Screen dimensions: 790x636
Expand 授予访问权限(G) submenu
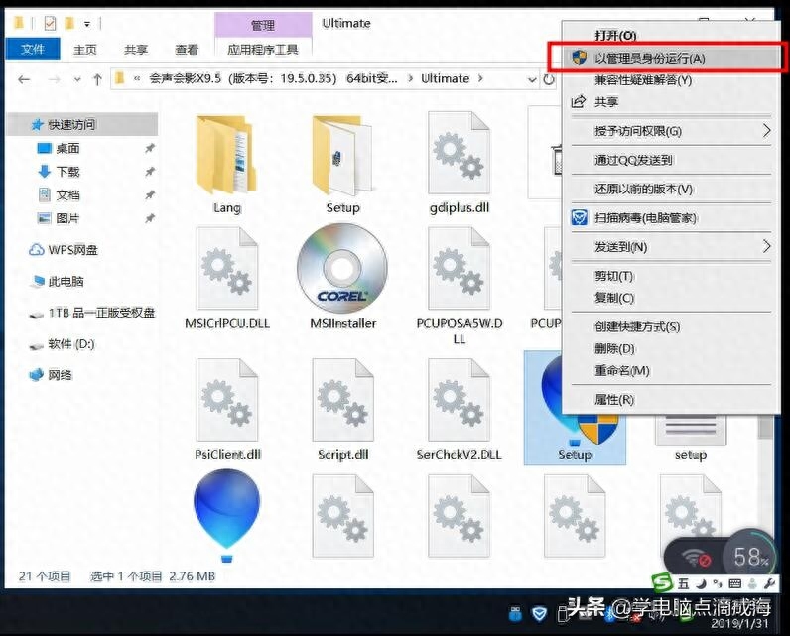click(x=670, y=131)
